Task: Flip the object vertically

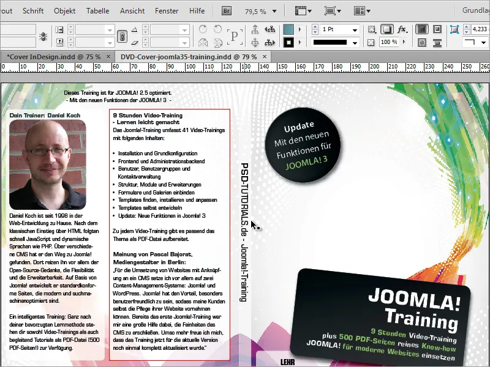Action: coord(218,42)
